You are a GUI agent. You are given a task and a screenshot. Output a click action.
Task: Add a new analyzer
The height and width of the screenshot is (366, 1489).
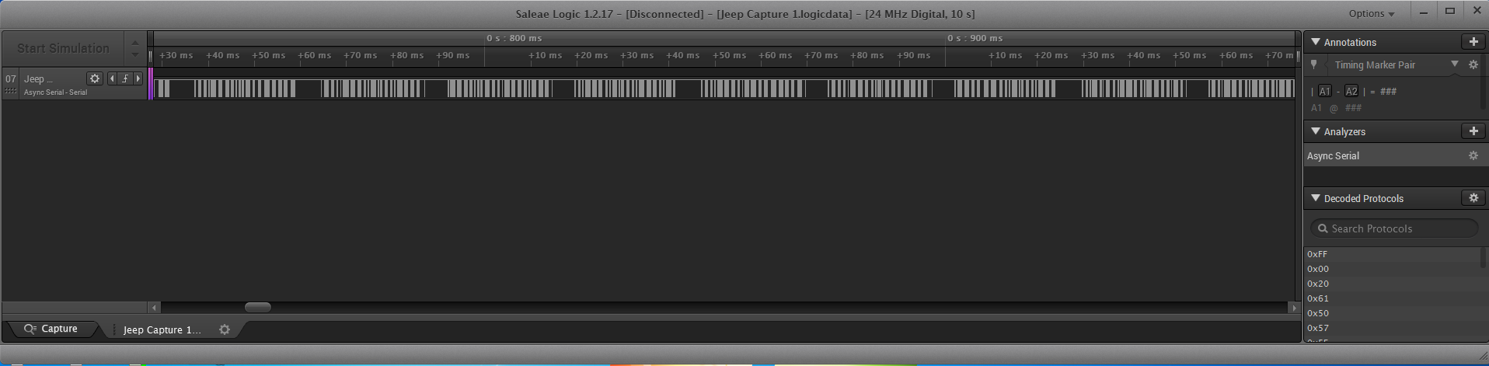(1473, 131)
